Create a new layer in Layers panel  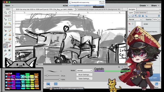130,16
